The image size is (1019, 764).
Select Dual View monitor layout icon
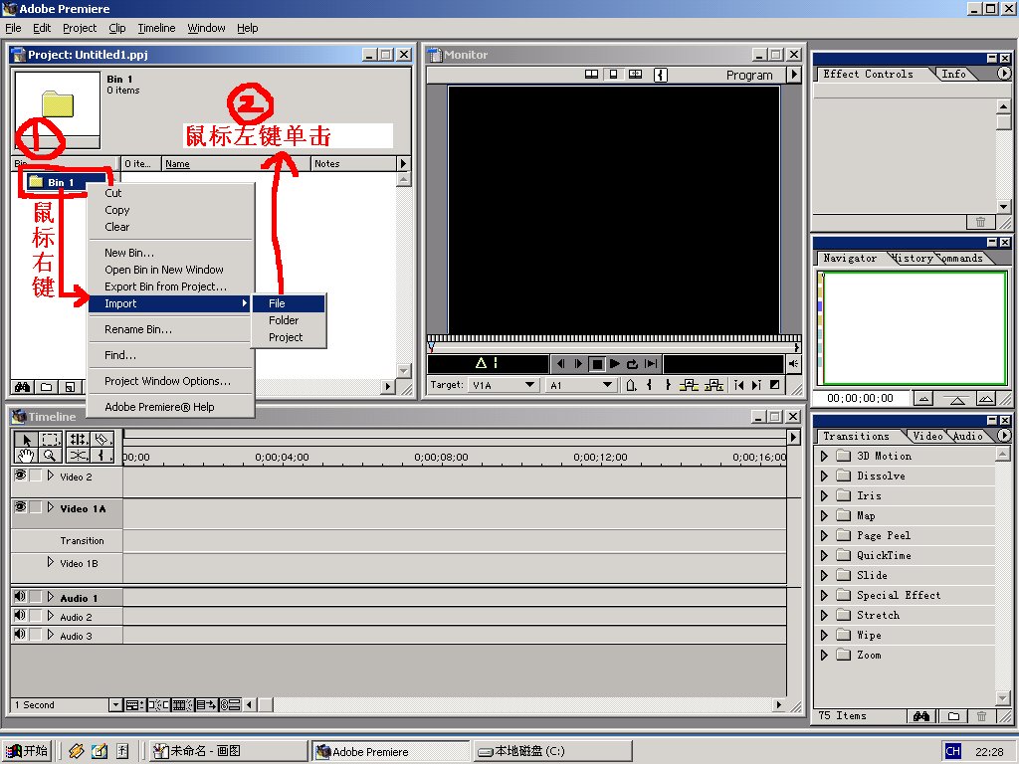pos(591,74)
